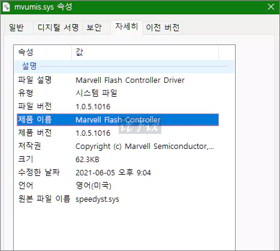The width and height of the screenshot is (280, 251).
Task: Click the 값 column header
Action: (145, 52)
